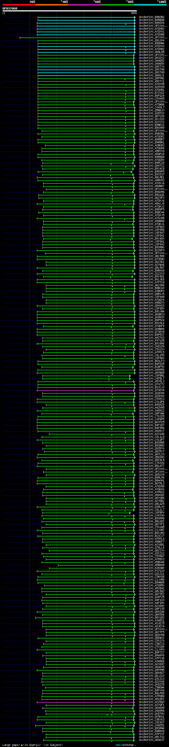The image size is (169, 747).
Task: Open hit UniRef100_A5C7X2
Action: (x=152, y=737)
